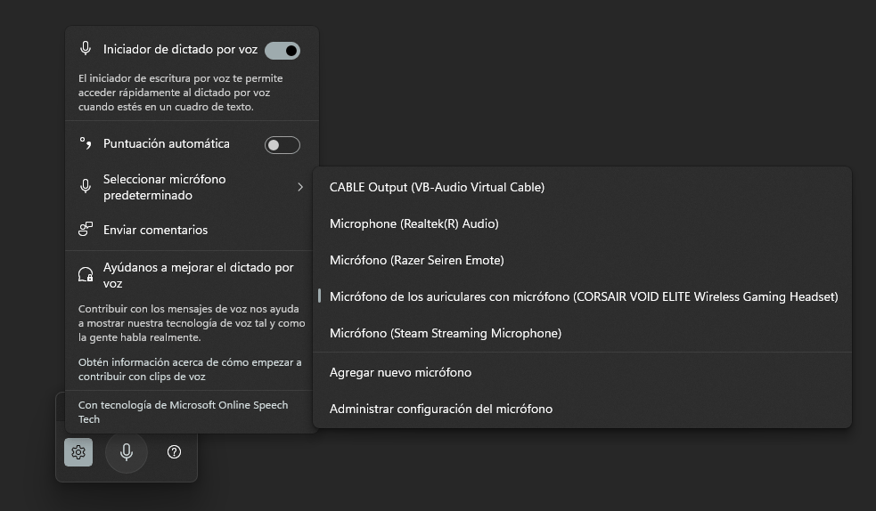
Task: Click the punctuation icon beside Puntuación automática
Action: coord(86,143)
